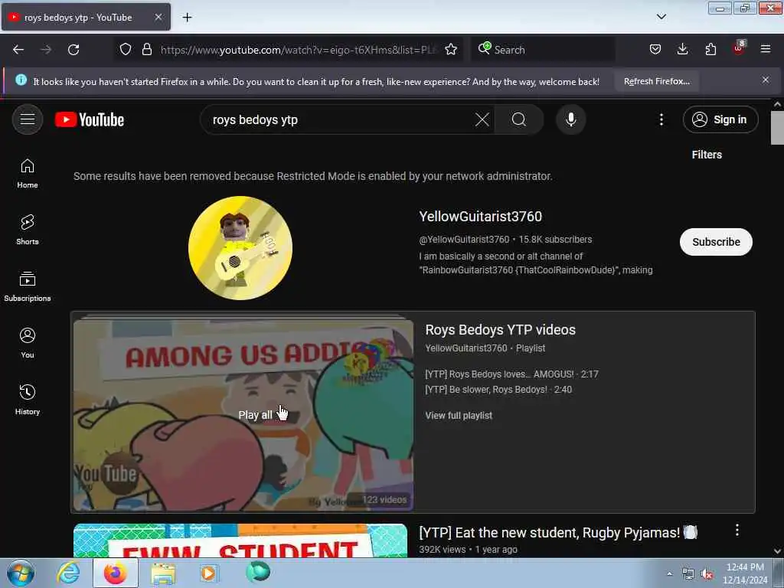784x588 pixels.
Task: Click the blue info icon in notification bar
Action: (21, 80)
